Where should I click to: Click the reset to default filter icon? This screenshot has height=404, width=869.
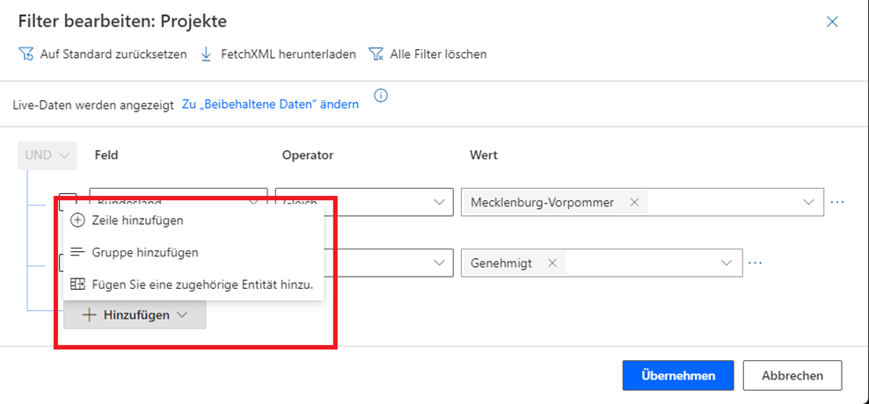26,54
